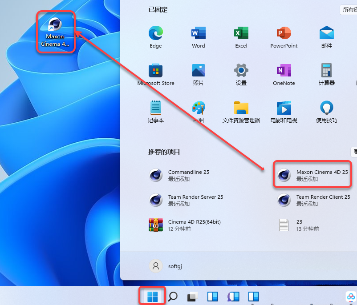This screenshot has width=357, height=305.
Task: Select Maxon Cinema 4D 25 in recommended list
Action: [312, 175]
